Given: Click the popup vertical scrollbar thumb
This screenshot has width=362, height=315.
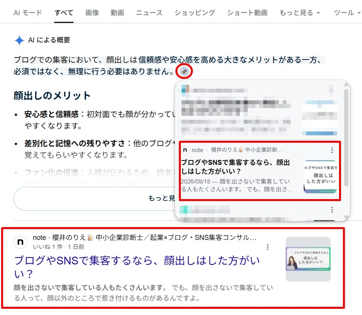Looking at the screenshot, I should pos(346,138).
